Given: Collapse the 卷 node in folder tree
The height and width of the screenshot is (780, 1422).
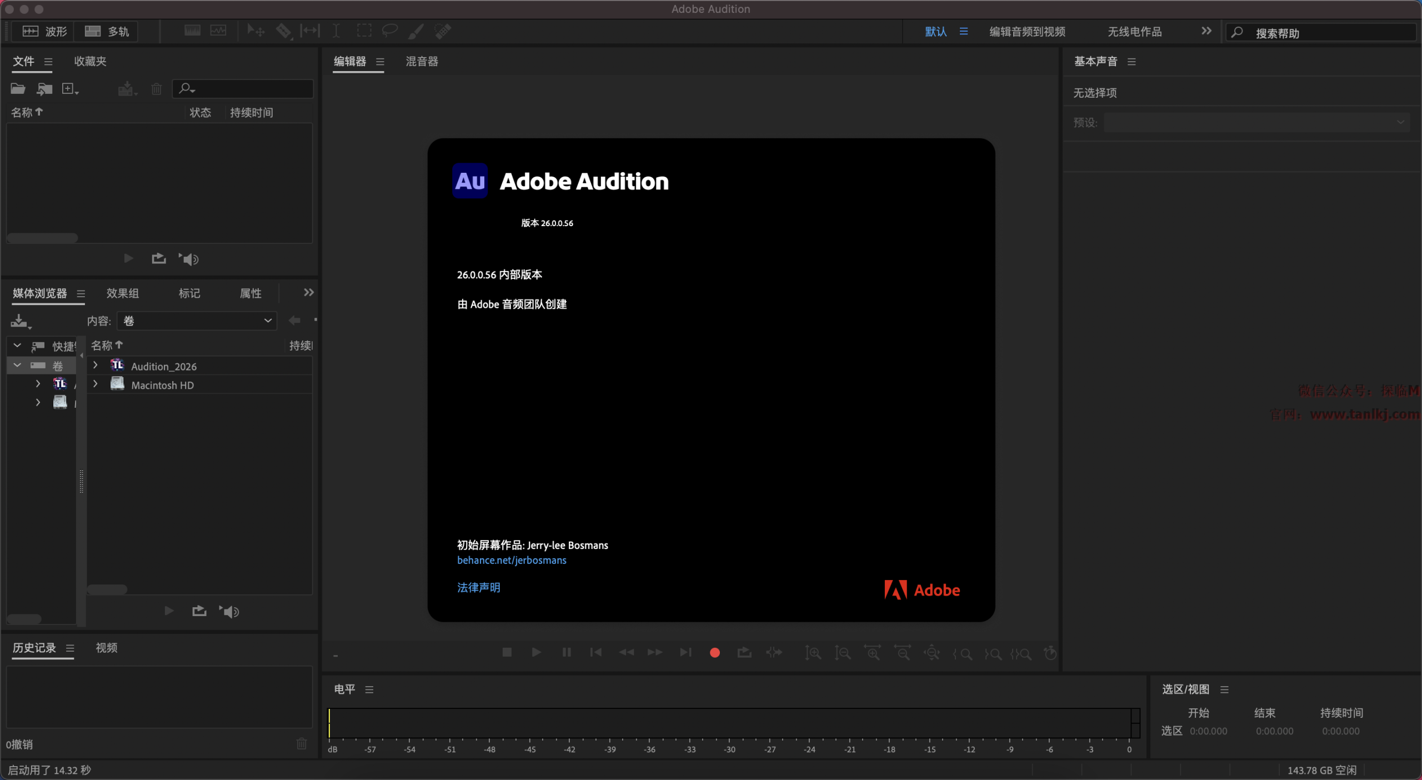Looking at the screenshot, I should tap(17, 365).
